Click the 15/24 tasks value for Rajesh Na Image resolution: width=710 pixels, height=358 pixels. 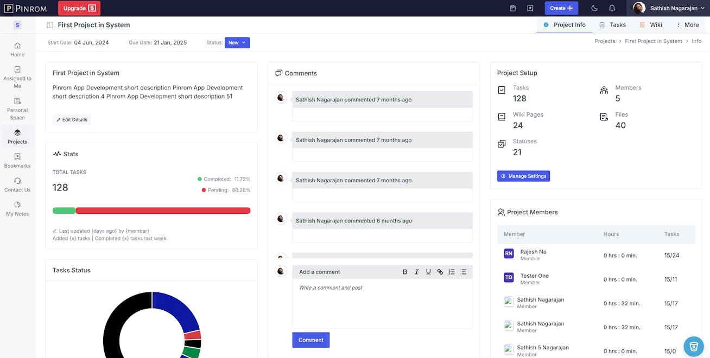pyautogui.click(x=671, y=255)
